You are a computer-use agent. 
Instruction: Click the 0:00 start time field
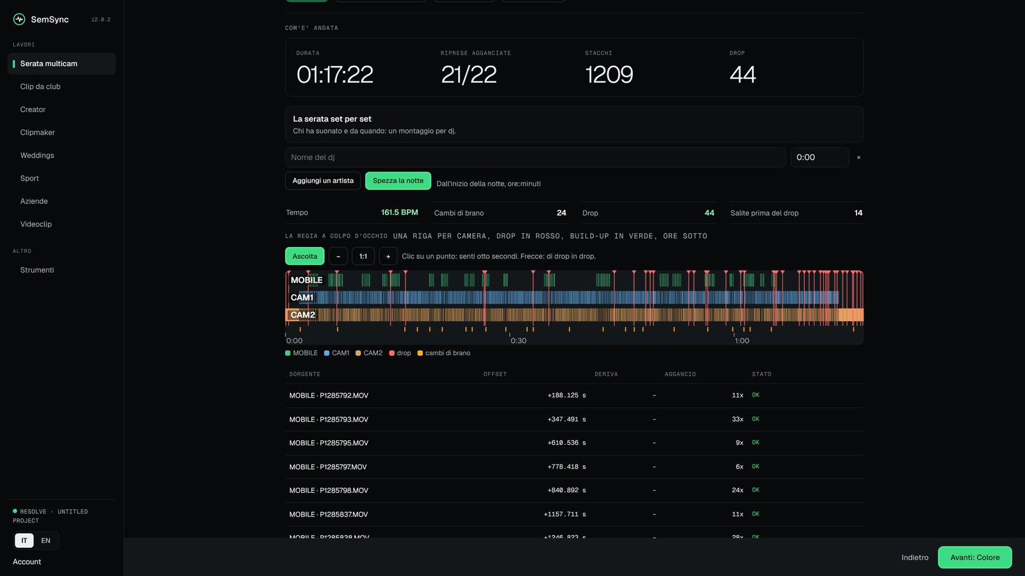[x=819, y=157]
